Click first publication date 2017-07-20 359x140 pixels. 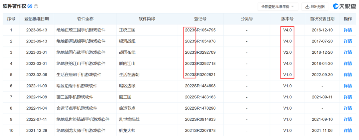click(322, 41)
